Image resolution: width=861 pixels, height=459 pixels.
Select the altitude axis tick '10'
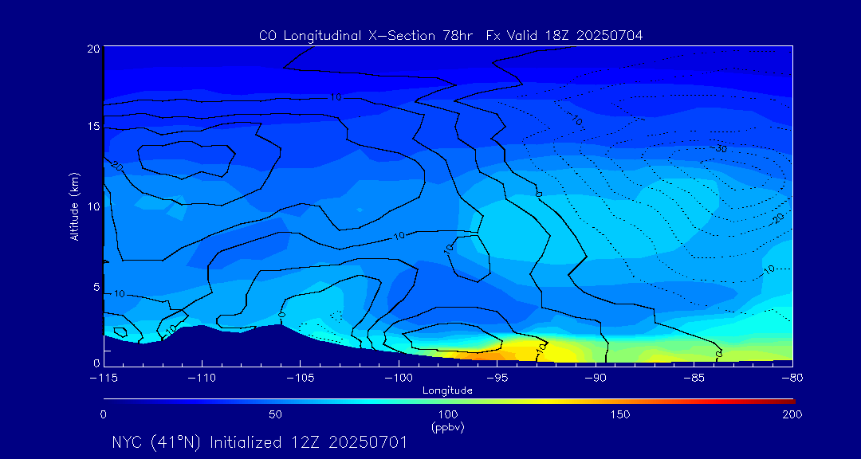(93, 206)
